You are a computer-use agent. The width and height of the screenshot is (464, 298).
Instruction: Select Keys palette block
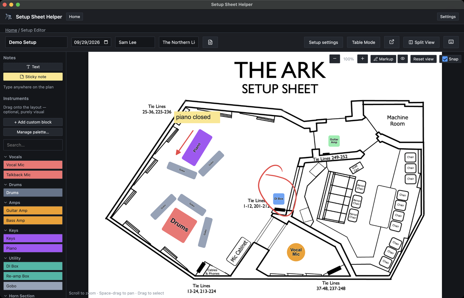pyautogui.click(x=33, y=238)
